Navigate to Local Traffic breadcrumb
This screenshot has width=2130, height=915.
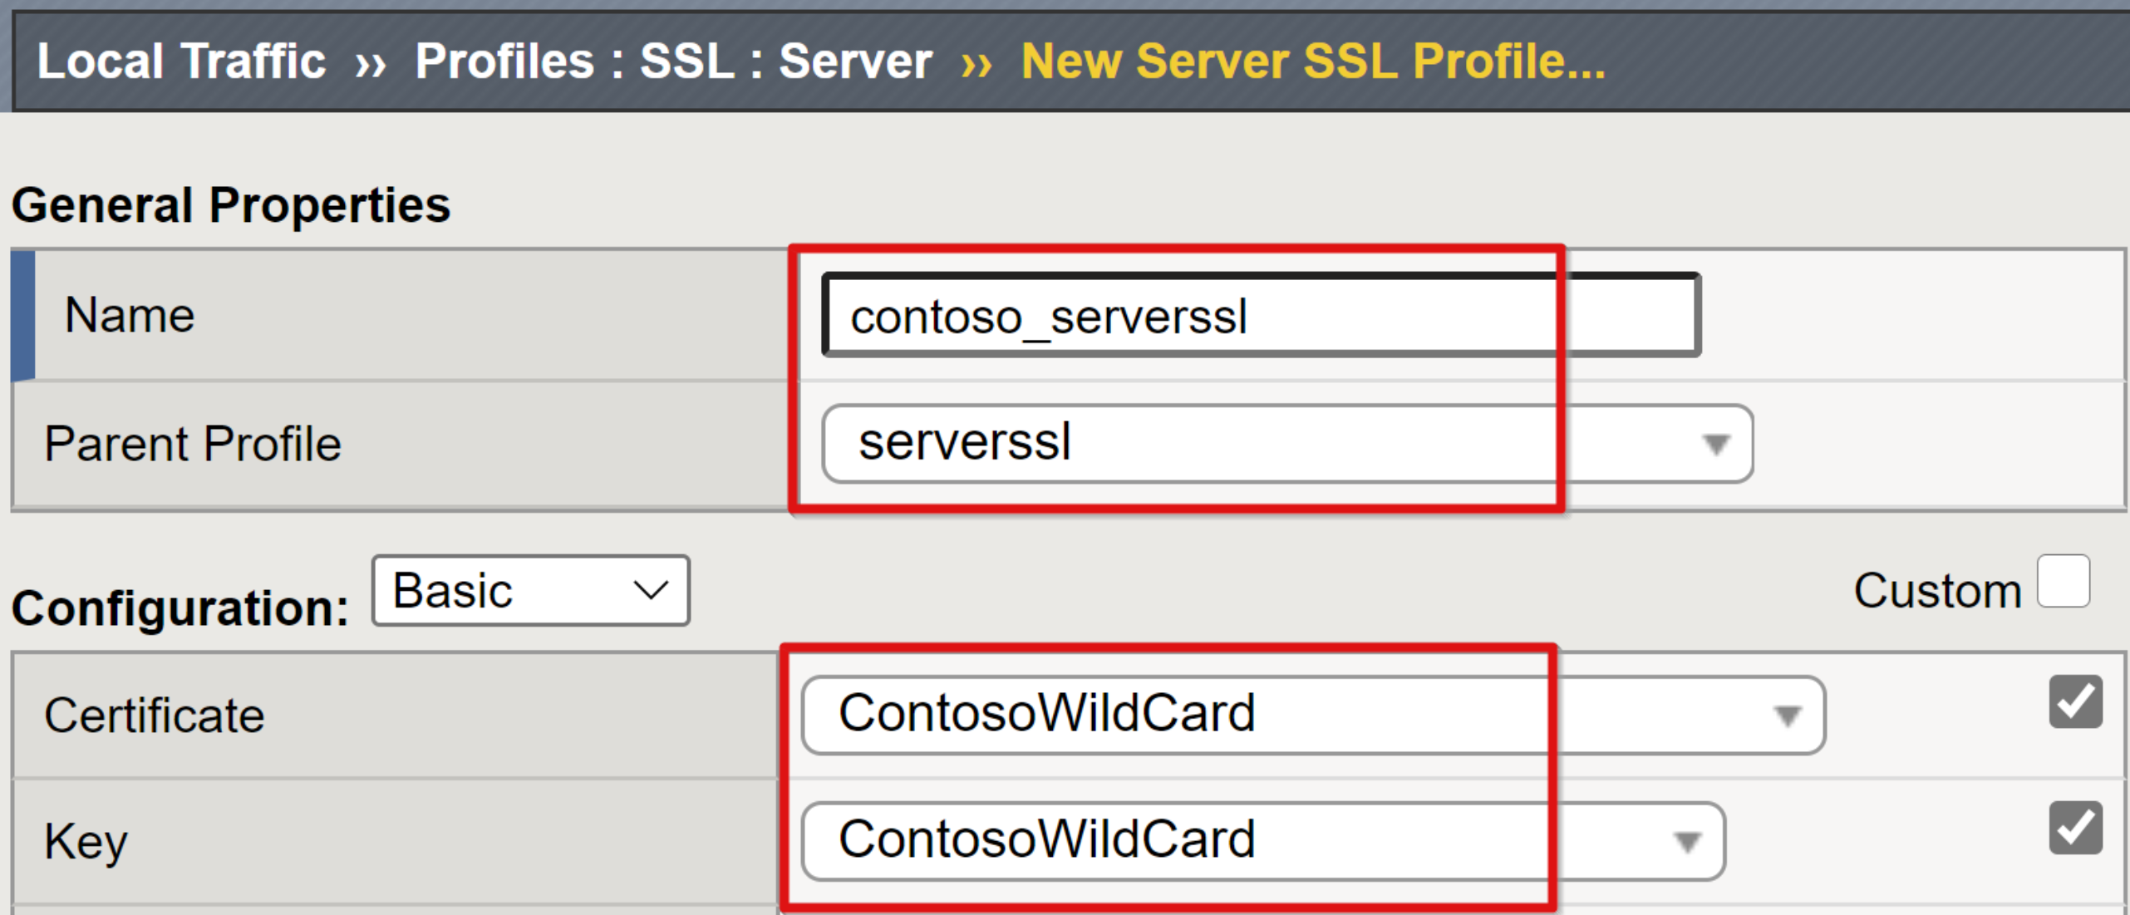click(x=182, y=58)
